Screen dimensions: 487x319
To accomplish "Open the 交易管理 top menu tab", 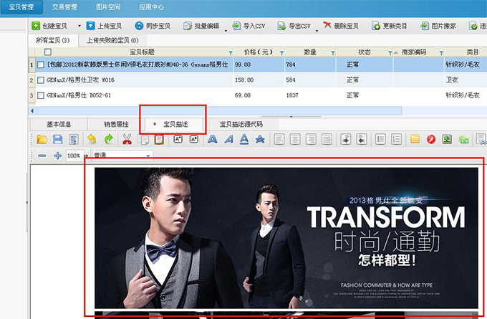I will click(x=65, y=6).
